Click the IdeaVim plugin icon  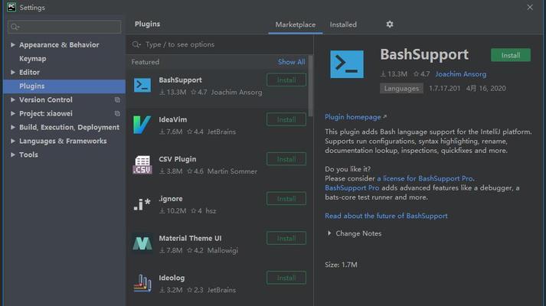coord(142,125)
